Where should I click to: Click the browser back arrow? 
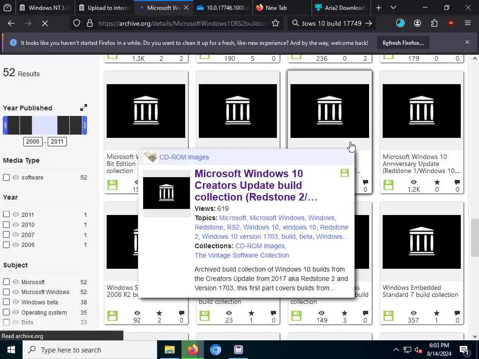[x=11, y=23]
